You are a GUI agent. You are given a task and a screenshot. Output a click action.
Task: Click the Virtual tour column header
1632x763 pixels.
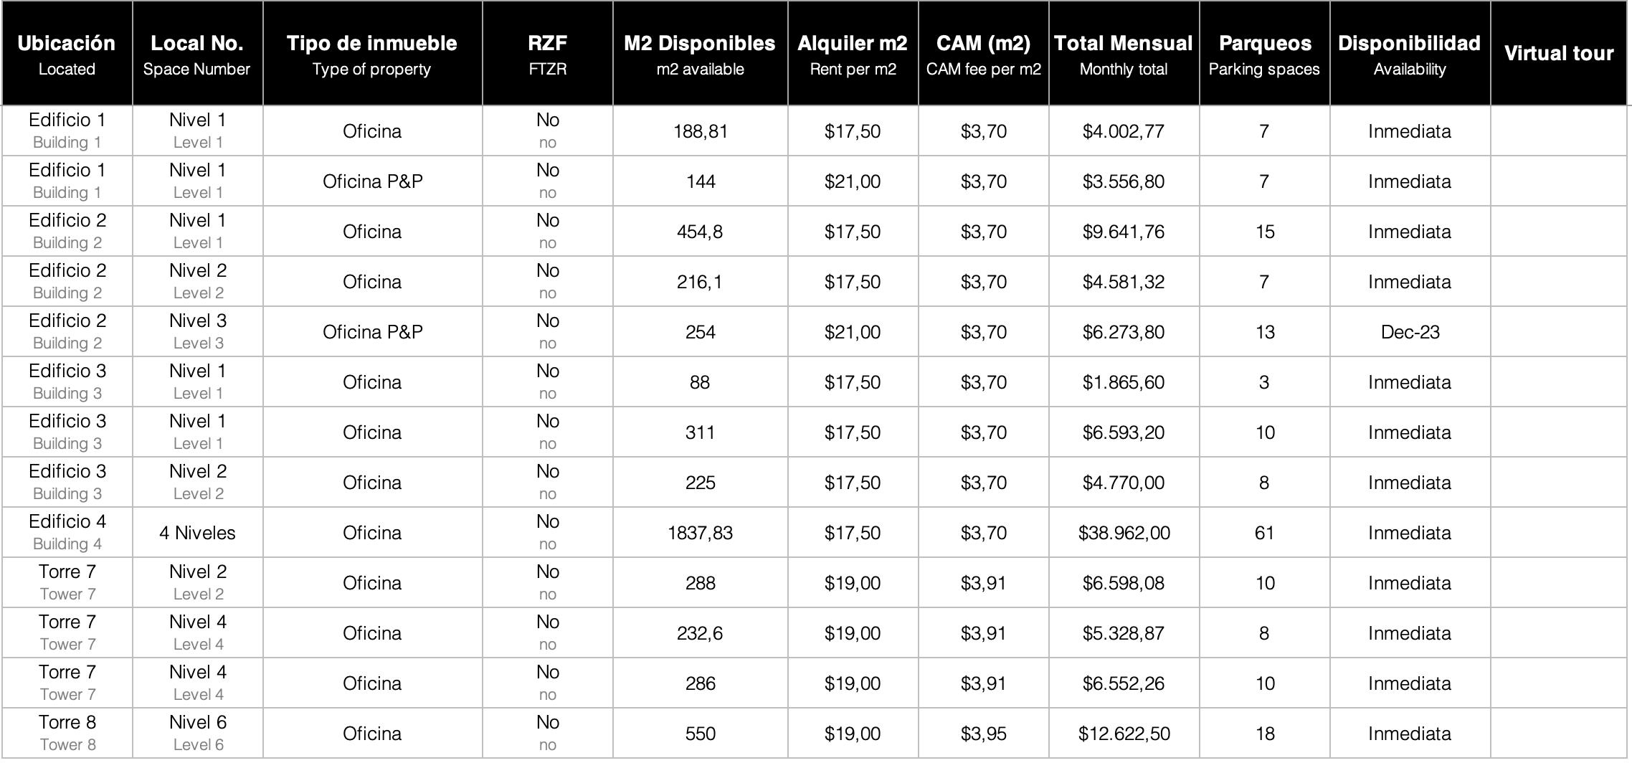(1558, 54)
